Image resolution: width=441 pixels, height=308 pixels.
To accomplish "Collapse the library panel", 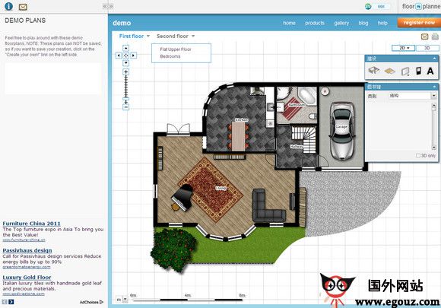I will point(434,87).
